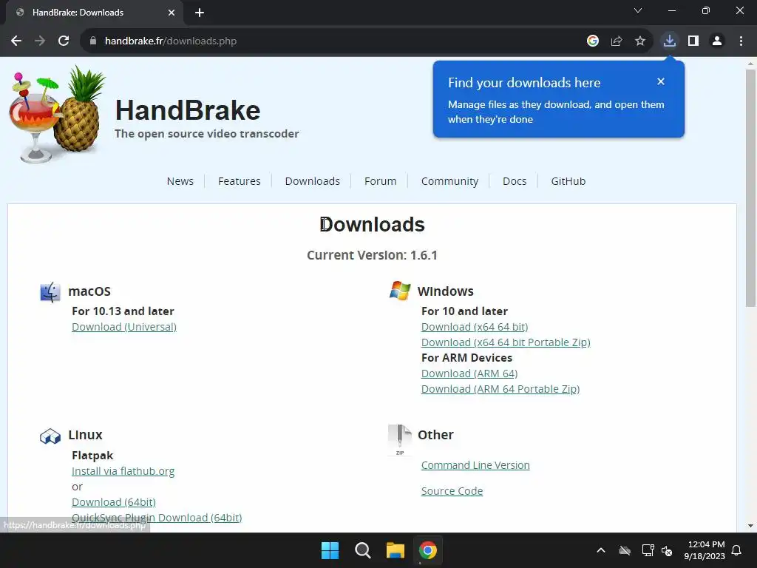Open the GitHub menu item

(x=568, y=181)
